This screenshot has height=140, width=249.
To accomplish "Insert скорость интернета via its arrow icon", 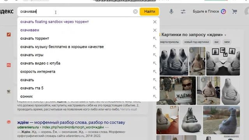I will (155, 72).
